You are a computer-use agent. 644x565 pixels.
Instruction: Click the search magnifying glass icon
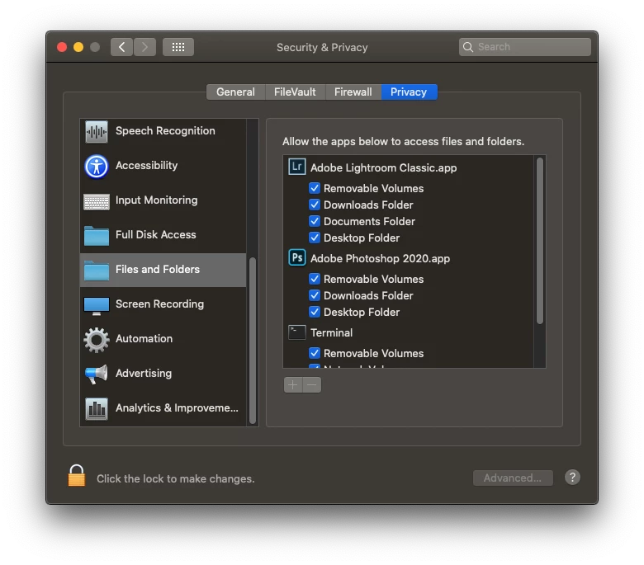point(468,47)
